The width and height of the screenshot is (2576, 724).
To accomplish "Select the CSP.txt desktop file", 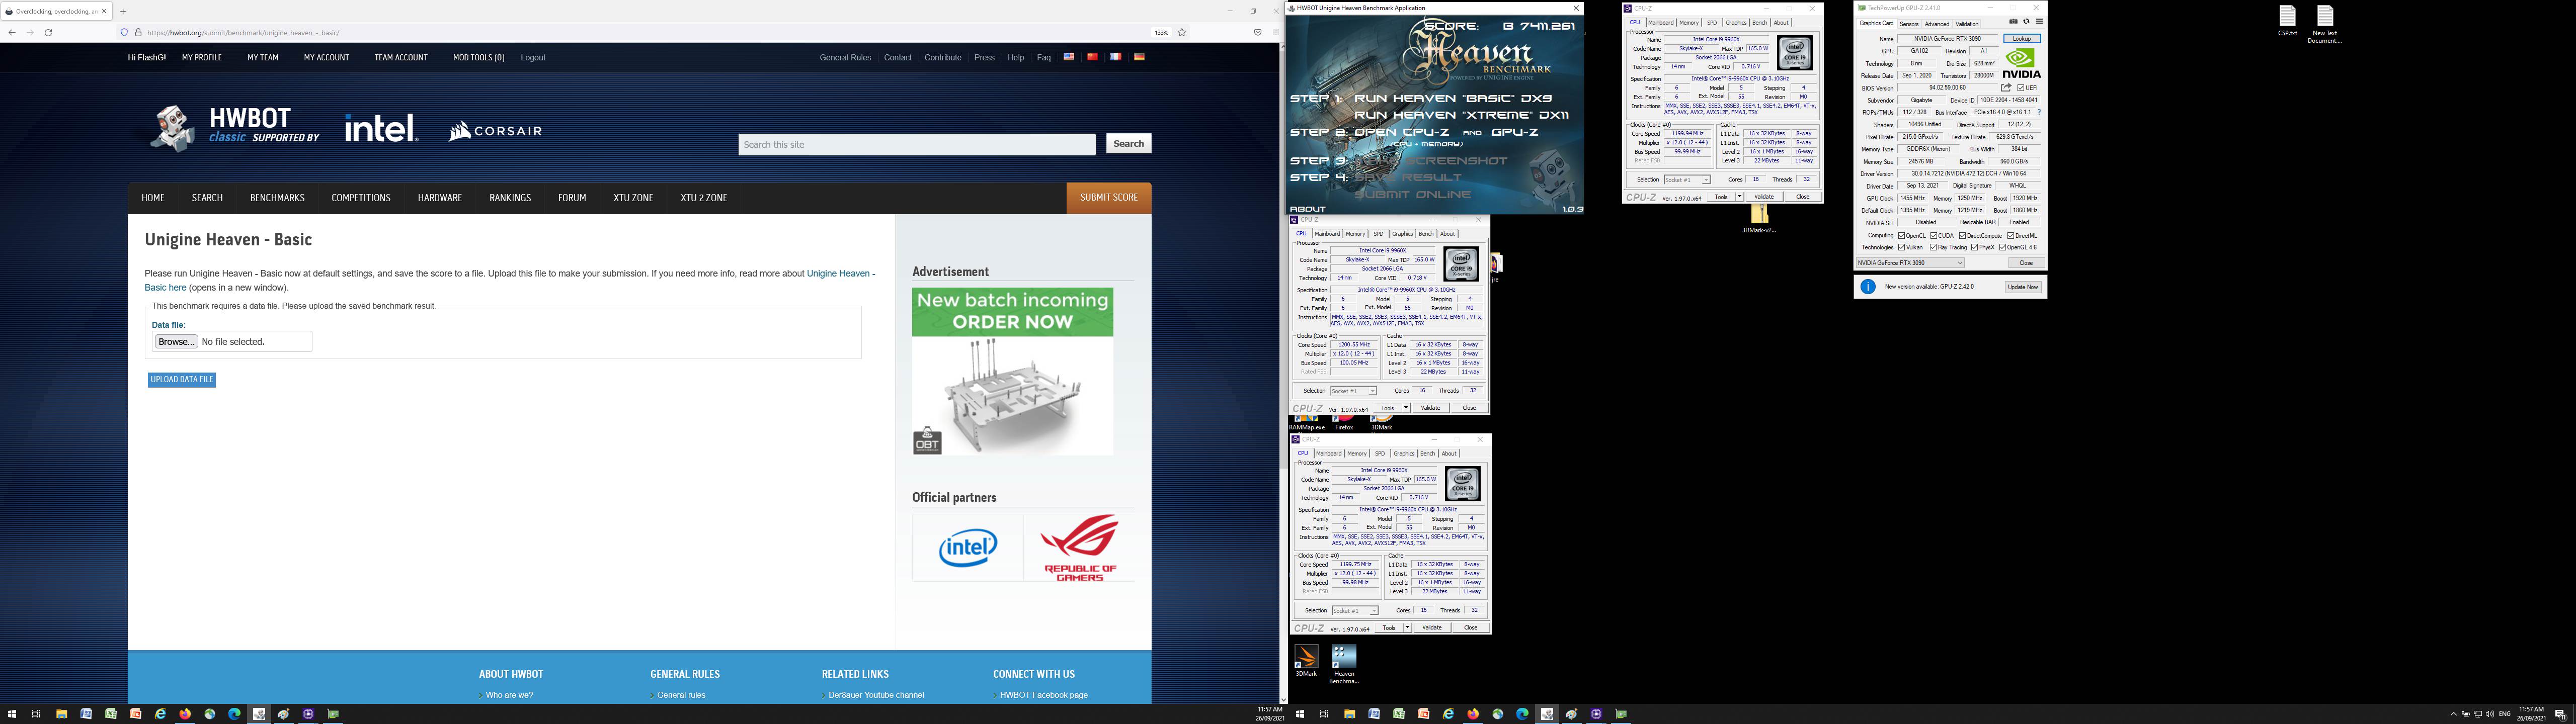I will 2288,21.
